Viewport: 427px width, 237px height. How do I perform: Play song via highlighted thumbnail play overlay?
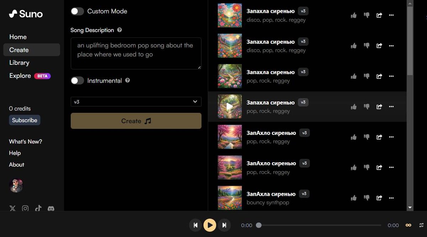coord(230,106)
